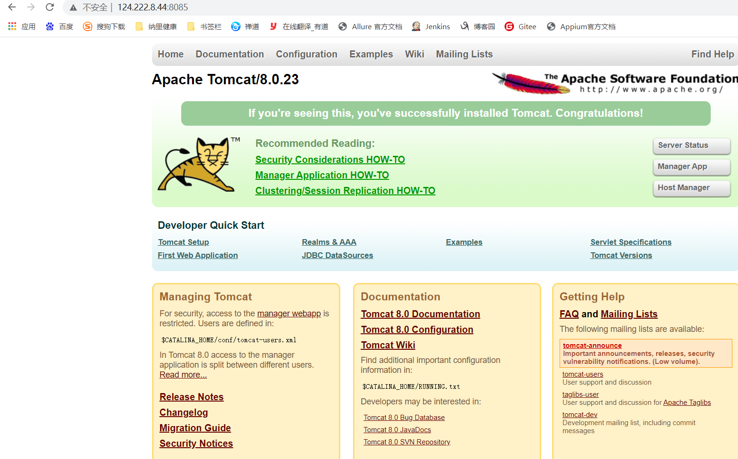
Task: Click the Server Status button
Action: pos(691,145)
